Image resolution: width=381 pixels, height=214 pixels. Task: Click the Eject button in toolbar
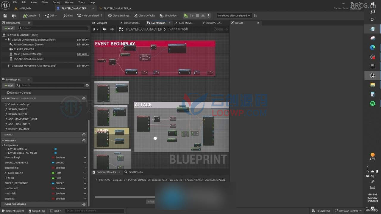203,15
